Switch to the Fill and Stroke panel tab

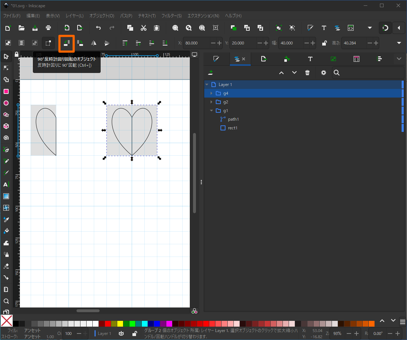[216, 59]
